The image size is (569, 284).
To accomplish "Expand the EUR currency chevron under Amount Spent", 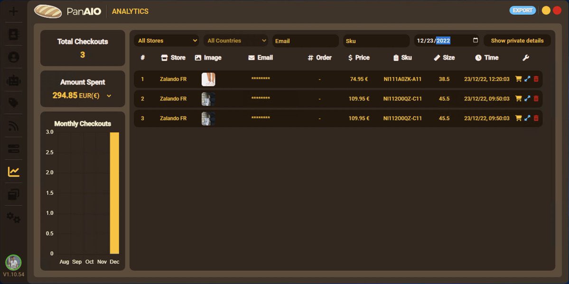I will [109, 96].
